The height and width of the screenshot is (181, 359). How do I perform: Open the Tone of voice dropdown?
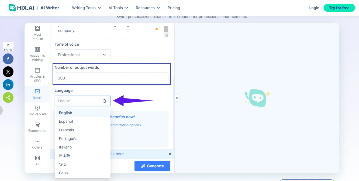82,55
